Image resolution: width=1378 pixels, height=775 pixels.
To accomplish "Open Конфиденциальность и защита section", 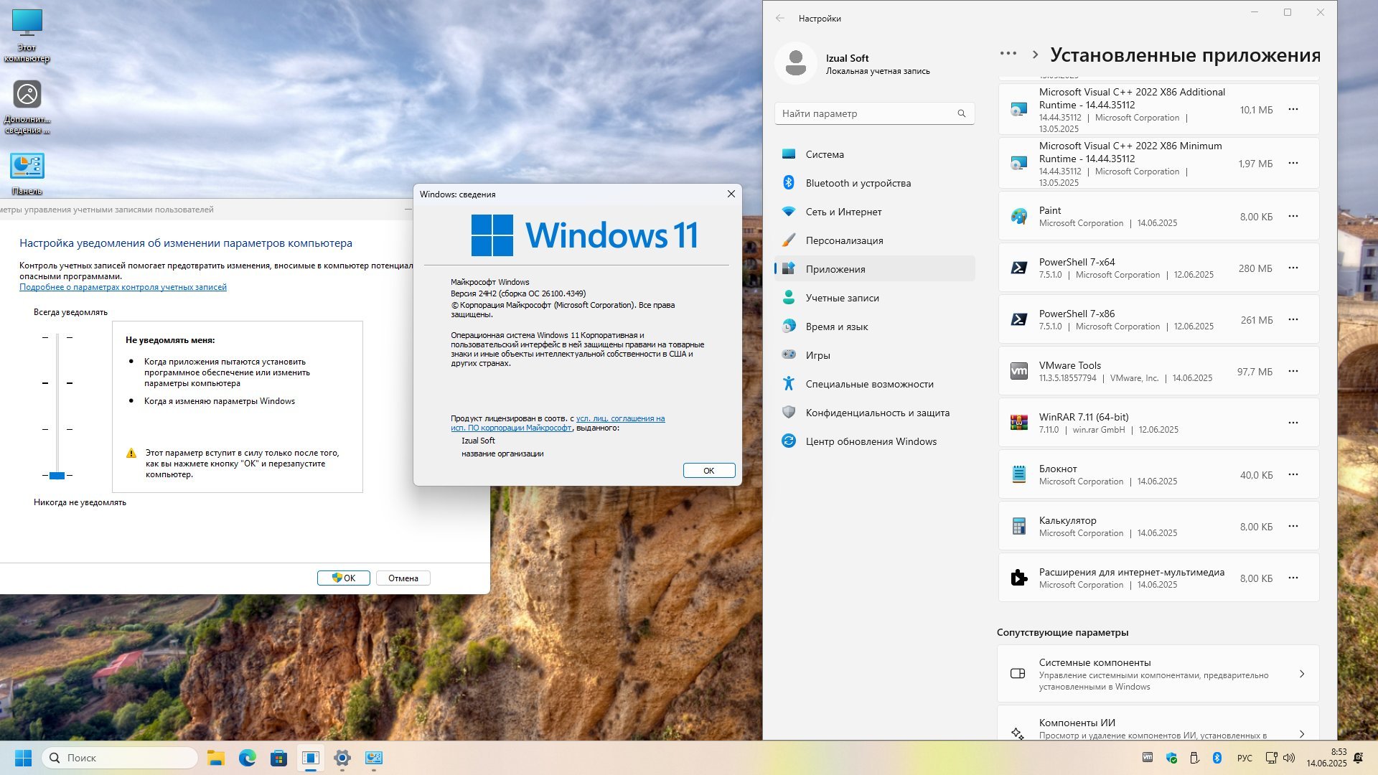I will [874, 413].
